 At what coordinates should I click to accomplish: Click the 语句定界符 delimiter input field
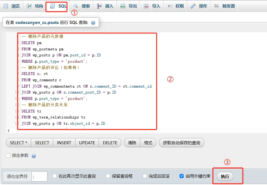(x=39, y=176)
